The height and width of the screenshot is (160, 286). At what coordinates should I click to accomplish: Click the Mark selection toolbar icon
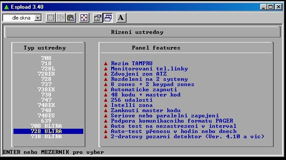click(x=51, y=18)
